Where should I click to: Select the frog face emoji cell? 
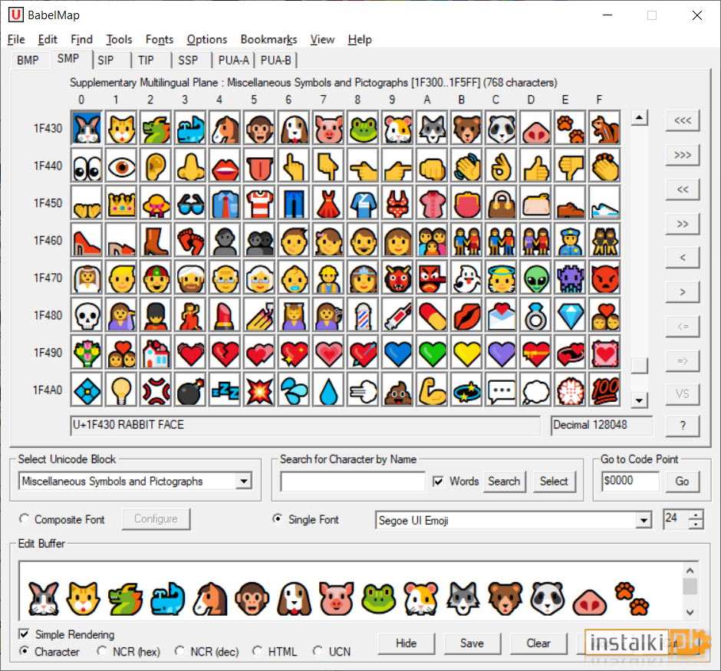coord(364,128)
